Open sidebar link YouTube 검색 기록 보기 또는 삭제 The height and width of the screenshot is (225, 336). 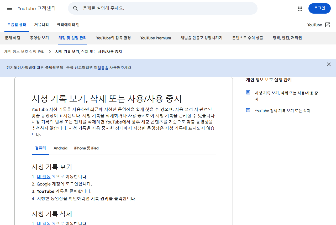click(283, 111)
